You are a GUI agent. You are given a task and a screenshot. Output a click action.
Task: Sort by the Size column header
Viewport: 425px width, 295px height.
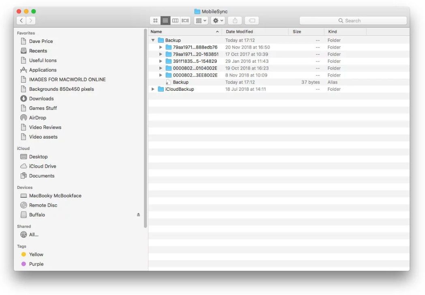[306, 32]
